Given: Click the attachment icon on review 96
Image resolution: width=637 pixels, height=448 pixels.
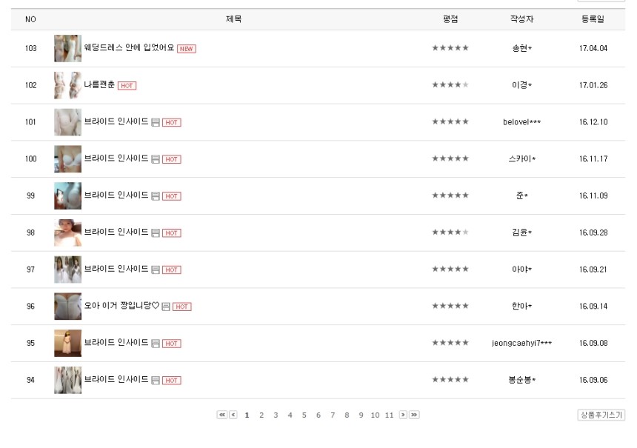Looking at the screenshot, I should tap(166, 307).
